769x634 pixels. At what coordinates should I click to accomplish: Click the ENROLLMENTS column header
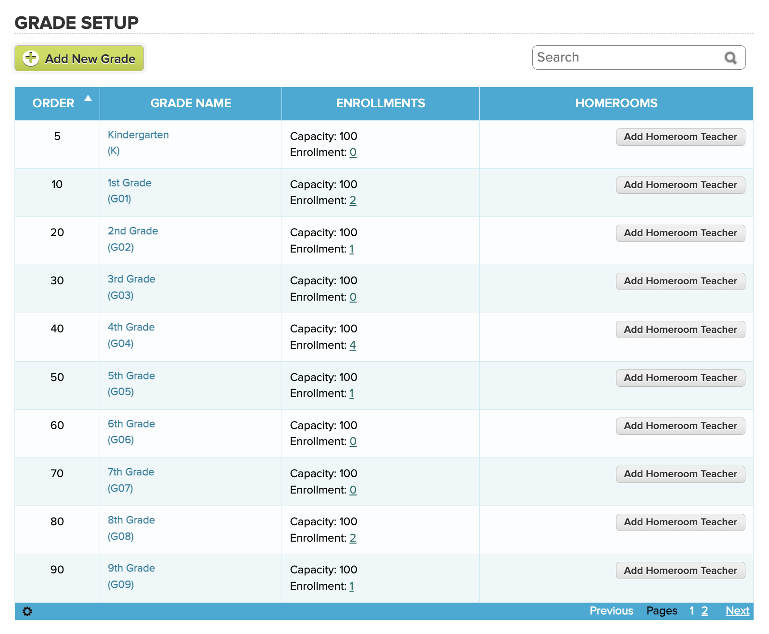click(381, 103)
